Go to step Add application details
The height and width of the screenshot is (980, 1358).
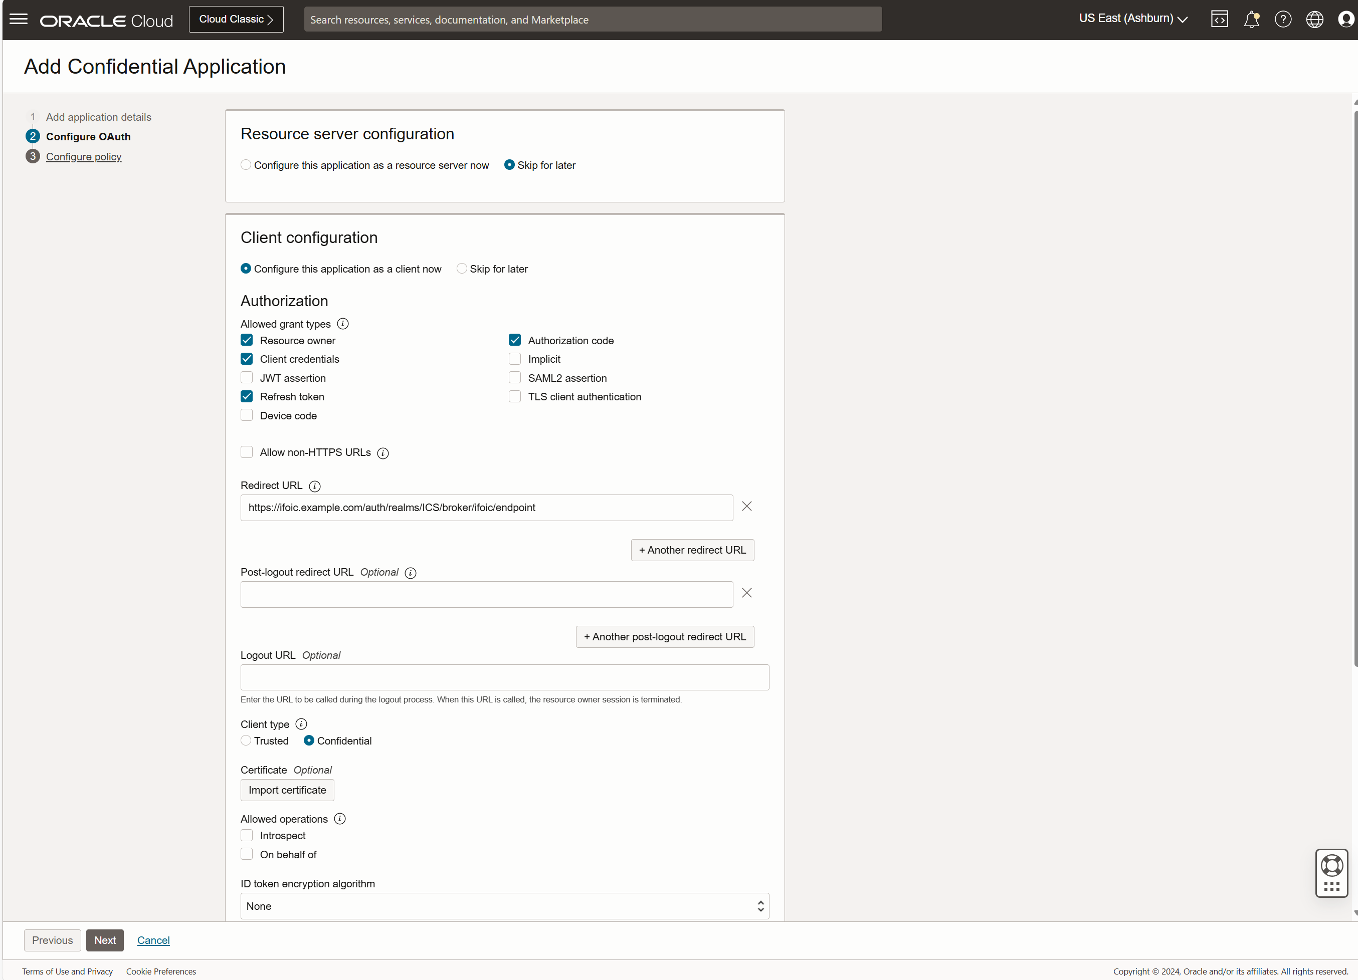click(x=98, y=117)
